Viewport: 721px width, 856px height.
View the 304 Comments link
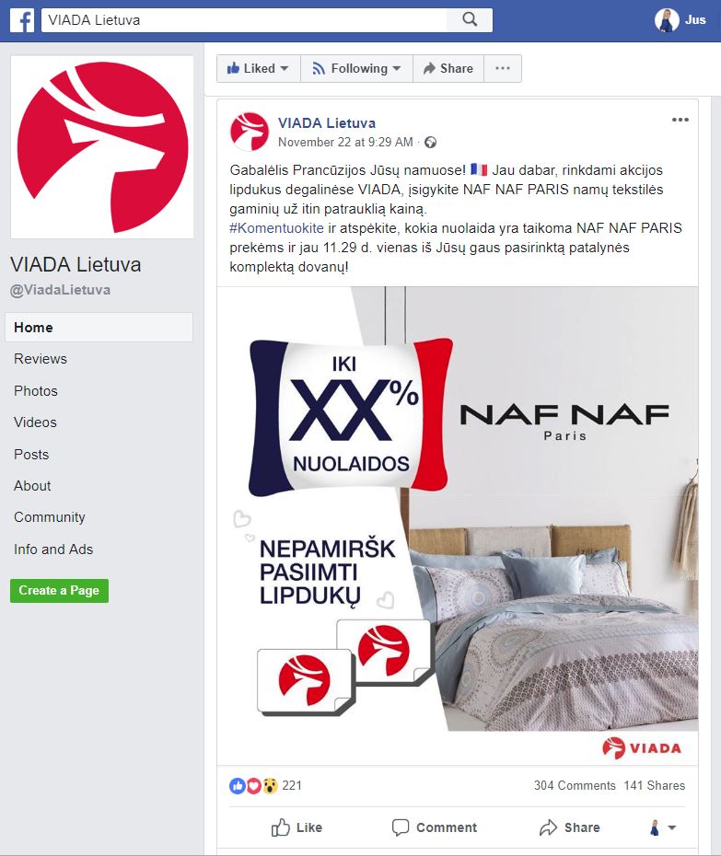pos(575,785)
